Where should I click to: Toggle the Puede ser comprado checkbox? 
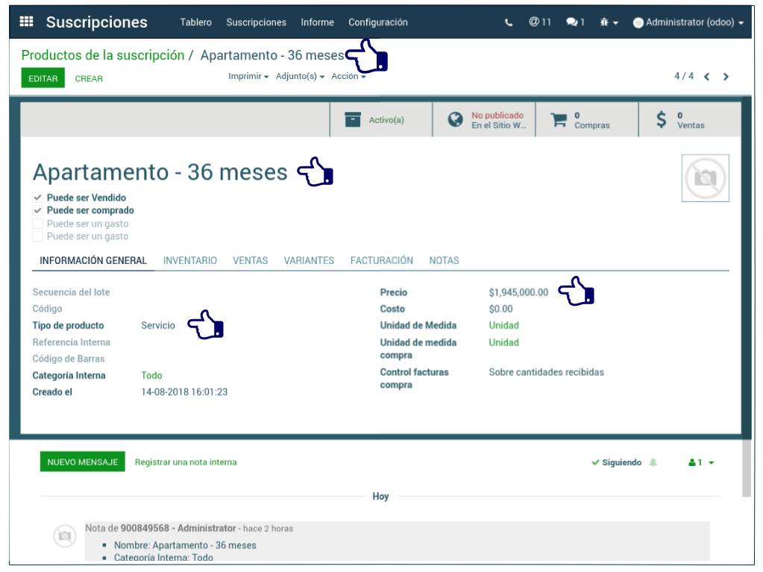point(37,211)
